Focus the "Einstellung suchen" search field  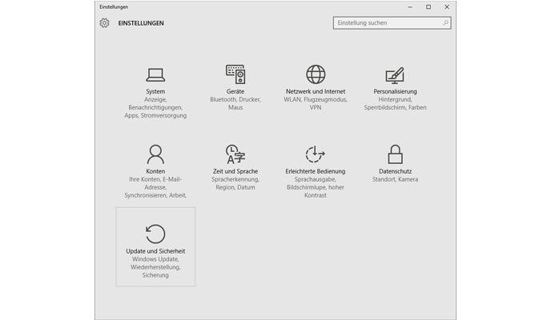(384, 23)
